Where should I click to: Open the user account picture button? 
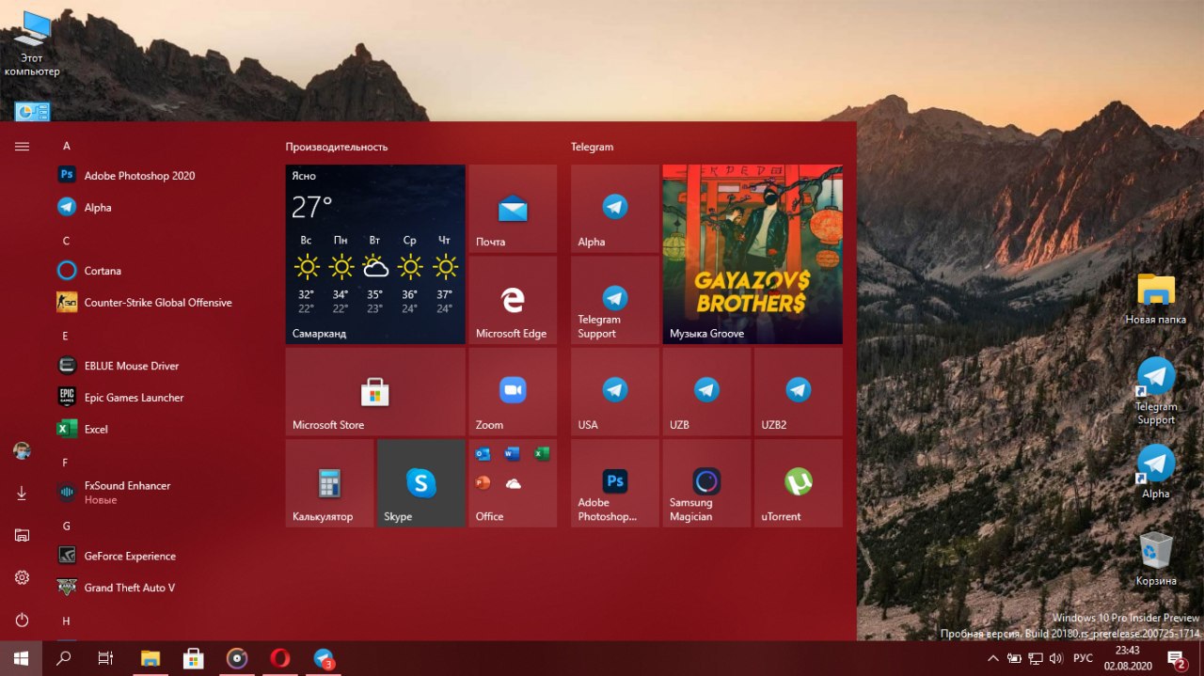pos(22,451)
